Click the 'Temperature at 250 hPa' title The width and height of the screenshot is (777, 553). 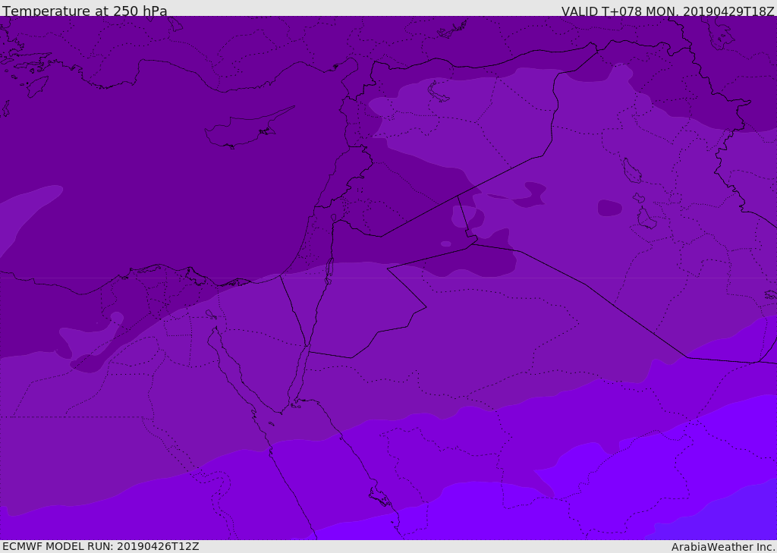coord(84,11)
